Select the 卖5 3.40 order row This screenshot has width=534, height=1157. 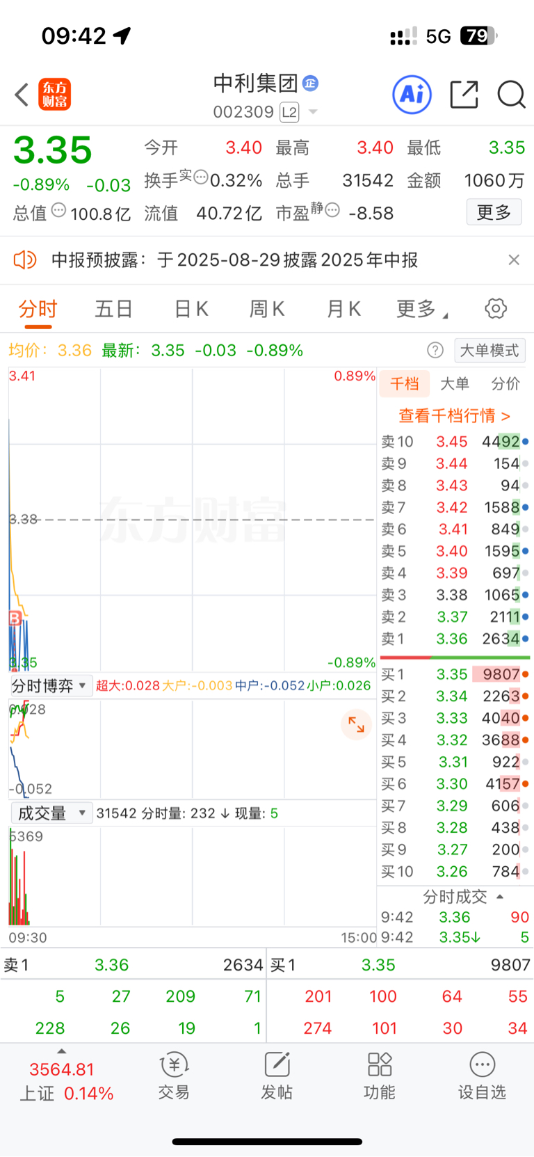coord(455,551)
